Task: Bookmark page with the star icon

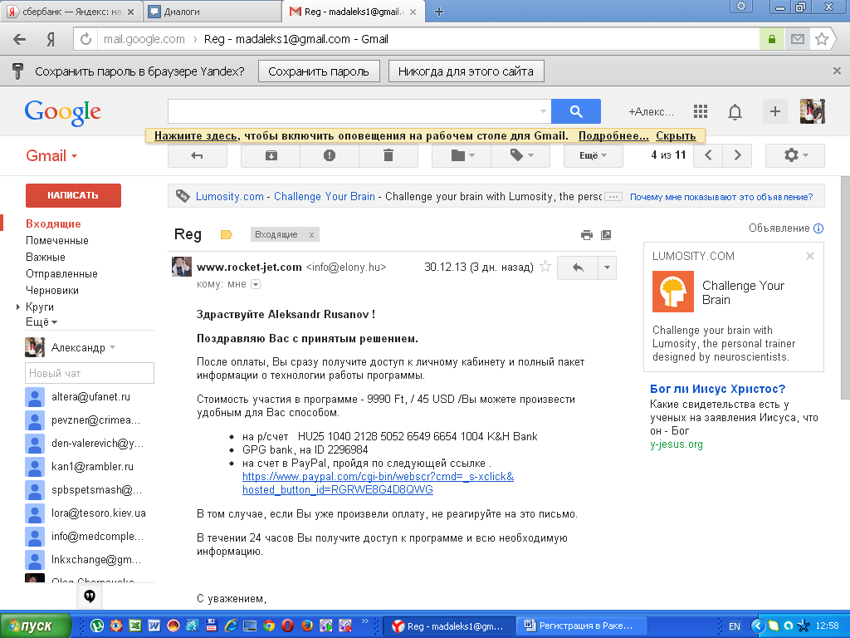Action: coord(822,39)
